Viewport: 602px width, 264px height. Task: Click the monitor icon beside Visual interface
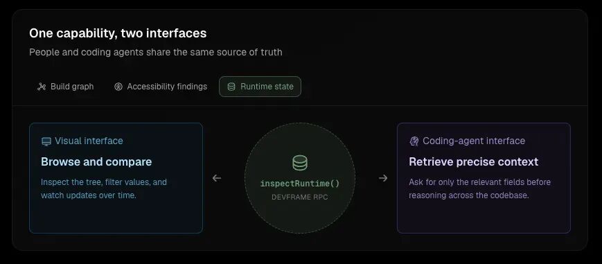46,141
